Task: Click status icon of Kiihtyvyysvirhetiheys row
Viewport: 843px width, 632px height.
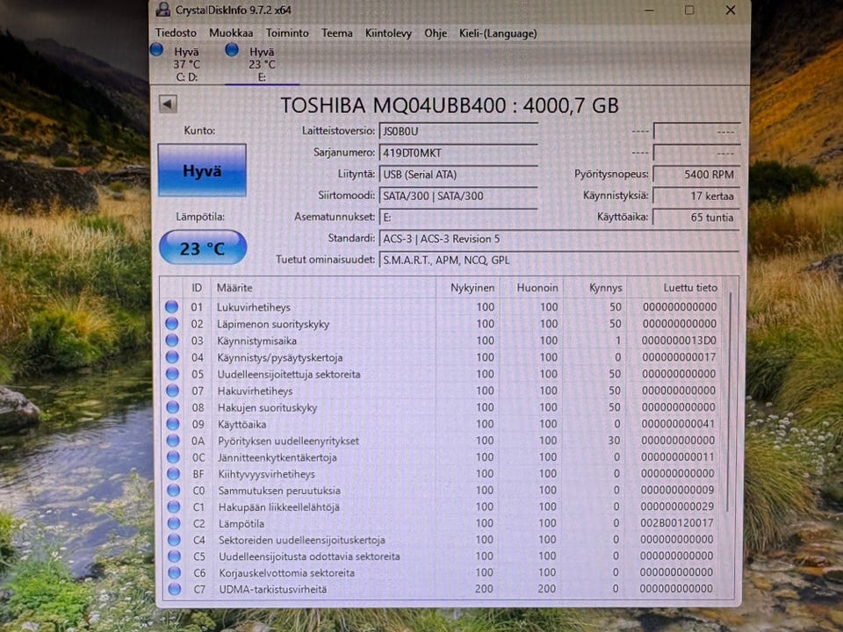Action: (x=173, y=473)
